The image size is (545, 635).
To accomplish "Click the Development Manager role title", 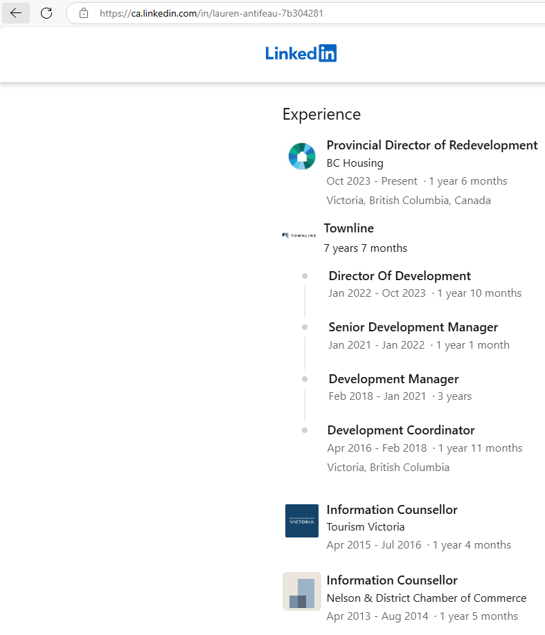I will click(393, 379).
